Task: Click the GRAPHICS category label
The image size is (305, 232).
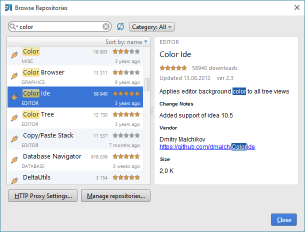Action: point(33,82)
